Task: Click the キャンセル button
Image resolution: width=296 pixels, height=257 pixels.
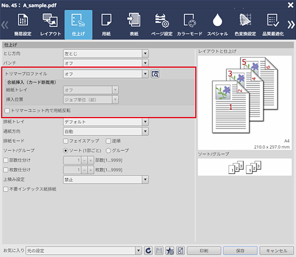Action: [x=277, y=251]
